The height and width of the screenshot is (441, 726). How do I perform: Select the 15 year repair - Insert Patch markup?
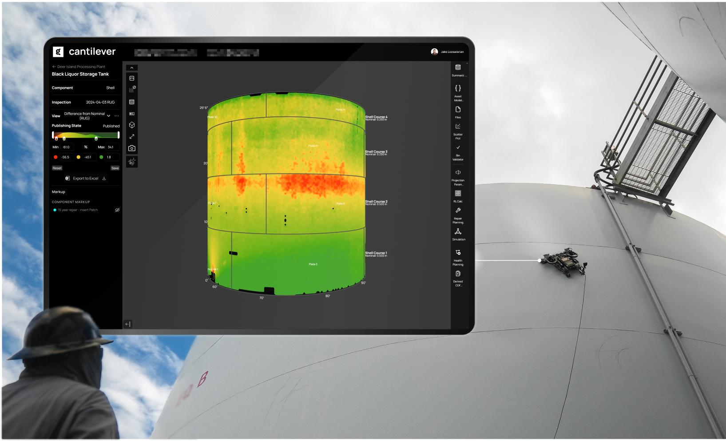(x=78, y=210)
